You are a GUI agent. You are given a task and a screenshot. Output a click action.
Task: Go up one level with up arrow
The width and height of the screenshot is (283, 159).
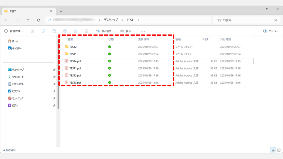tap(28, 20)
